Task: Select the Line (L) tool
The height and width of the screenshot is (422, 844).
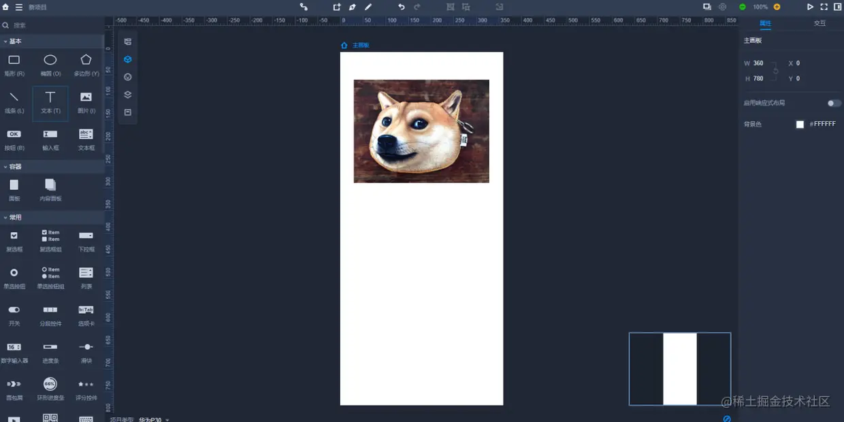Action: coord(14,102)
